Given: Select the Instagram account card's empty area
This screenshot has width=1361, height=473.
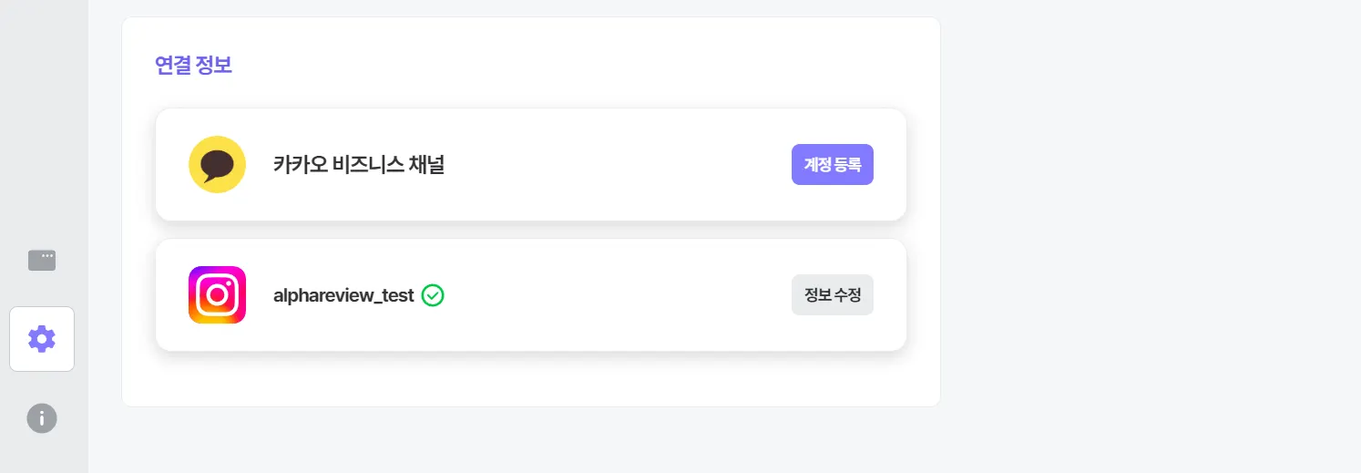Looking at the screenshot, I should (619, 295).
